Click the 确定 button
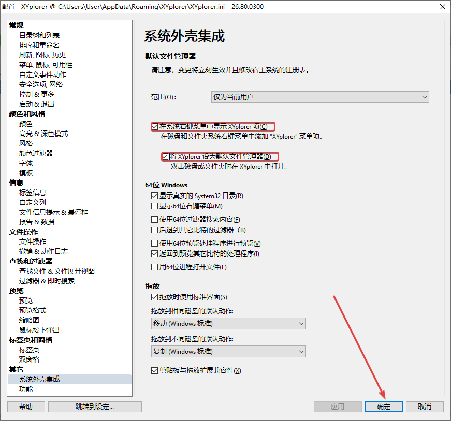 click(x=384, y=407)
